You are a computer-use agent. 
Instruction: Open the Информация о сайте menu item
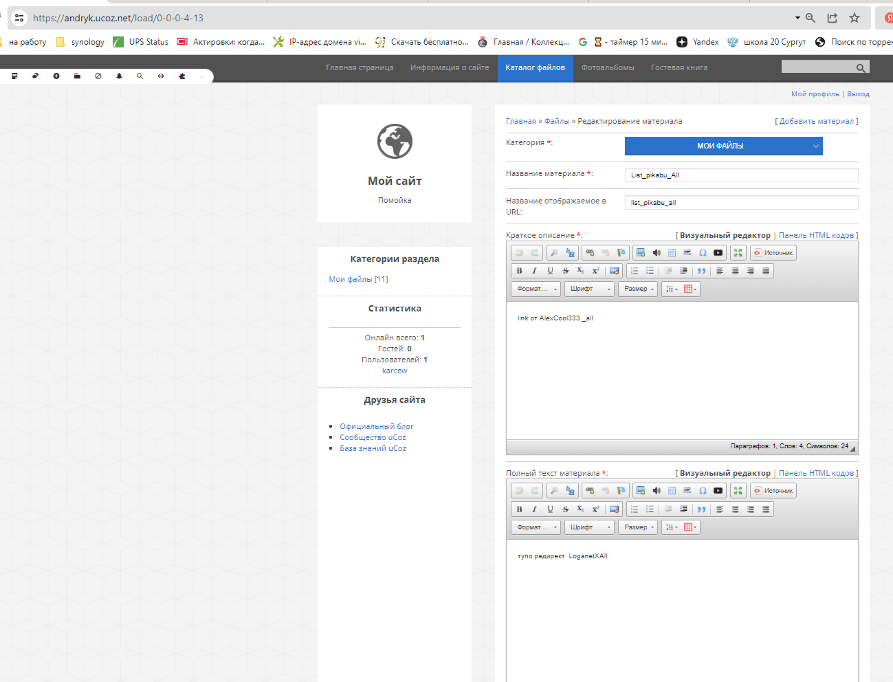click(450, 68)
